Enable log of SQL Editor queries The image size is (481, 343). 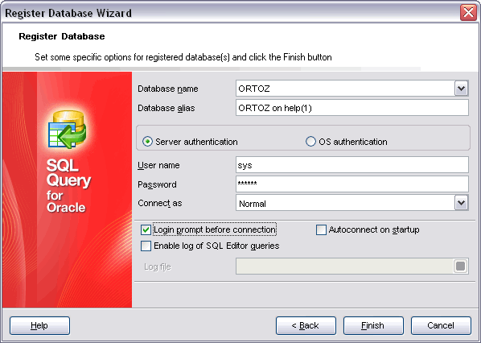pos(146,246)
